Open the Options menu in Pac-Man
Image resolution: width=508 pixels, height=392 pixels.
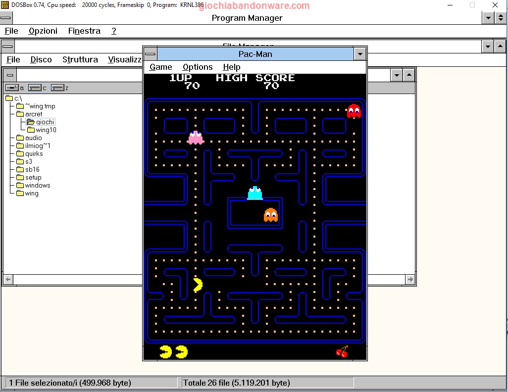tap(198, 67)
